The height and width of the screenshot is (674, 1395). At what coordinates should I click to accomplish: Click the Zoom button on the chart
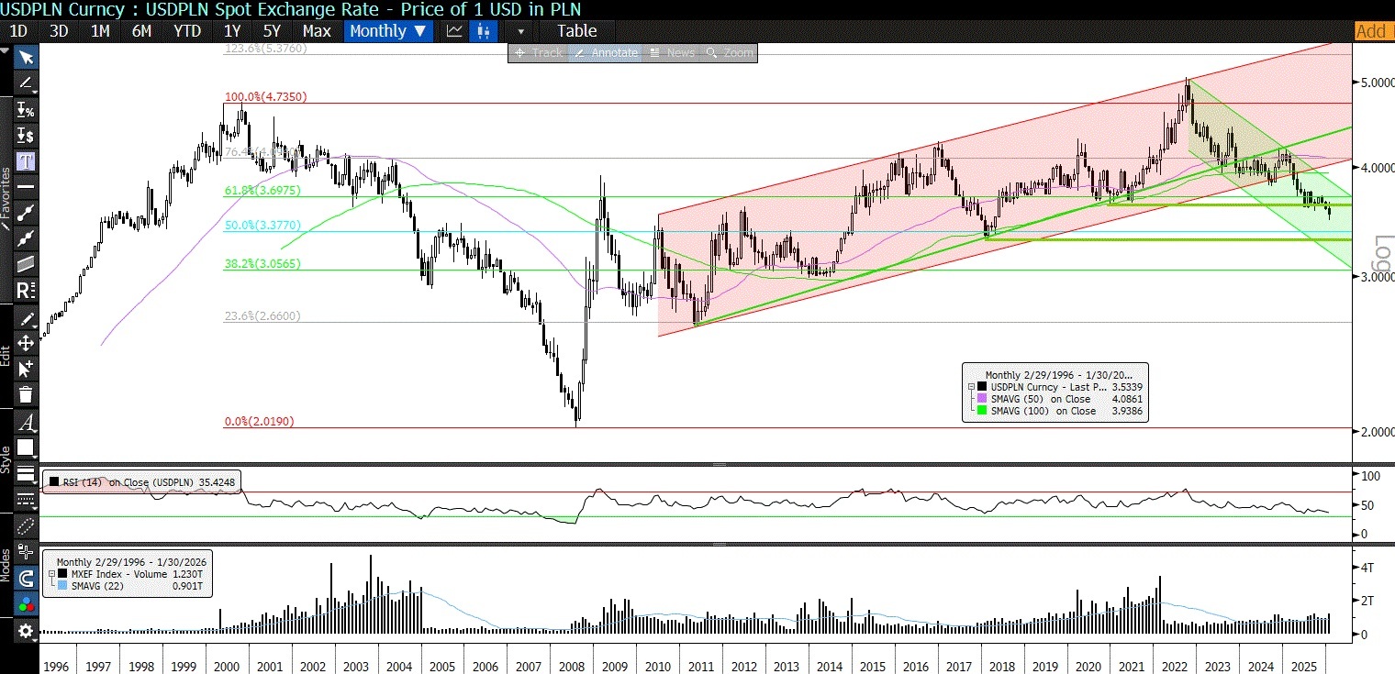pyautogui.click(x=730, y=53)
